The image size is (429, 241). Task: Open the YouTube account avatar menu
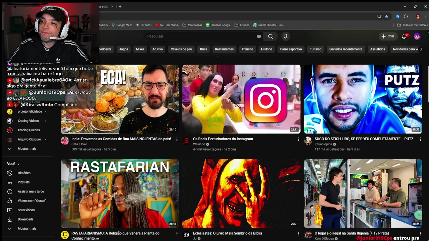[417, 36]
